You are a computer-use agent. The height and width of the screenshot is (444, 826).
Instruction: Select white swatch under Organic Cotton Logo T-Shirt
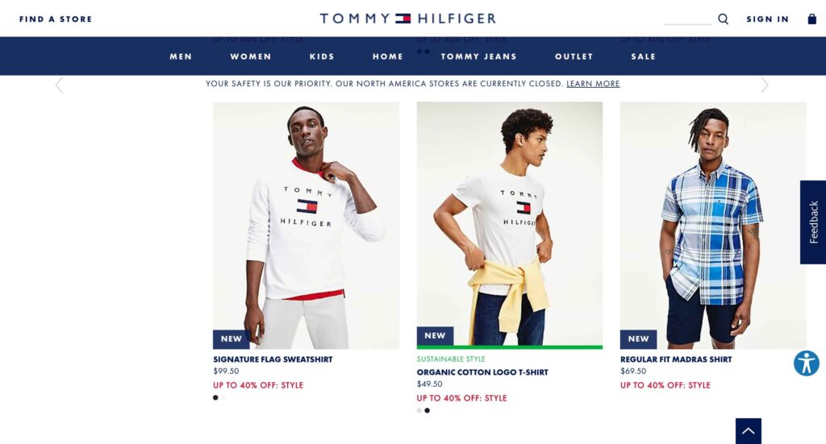[x=419, y=410]
